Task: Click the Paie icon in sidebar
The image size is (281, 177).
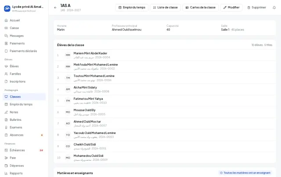Action: [x=6, y=158]
